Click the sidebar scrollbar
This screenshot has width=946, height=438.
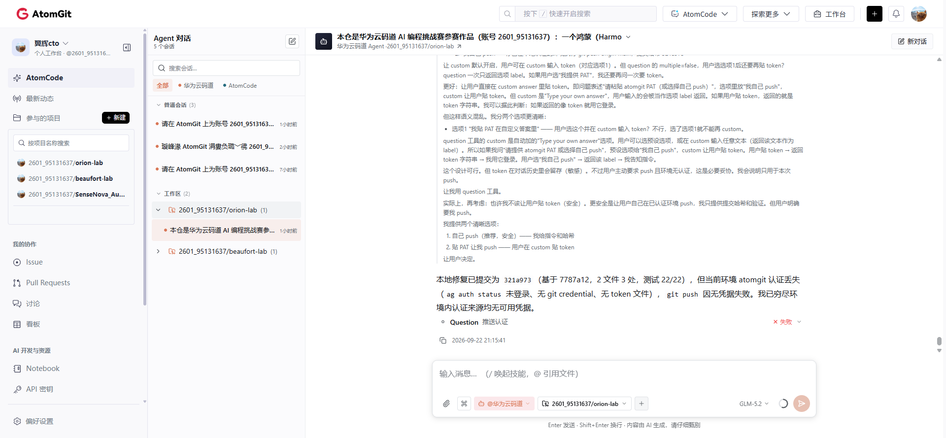click(x=144, y=170)
